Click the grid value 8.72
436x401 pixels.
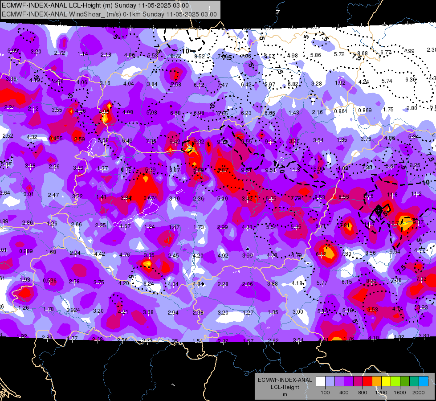tap(176, 56)
